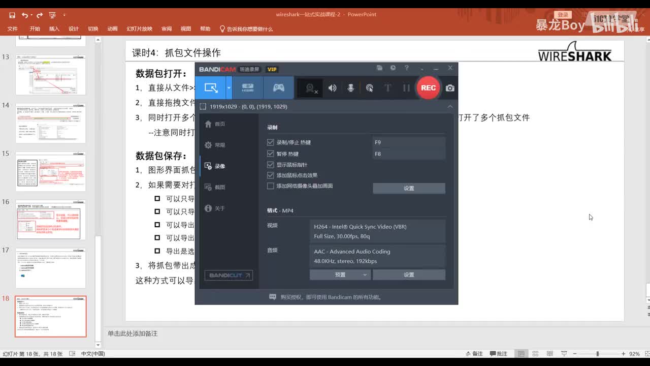Toggle 备注 notes button in status bar
650x366 pixels.
[x=474, y=353]
